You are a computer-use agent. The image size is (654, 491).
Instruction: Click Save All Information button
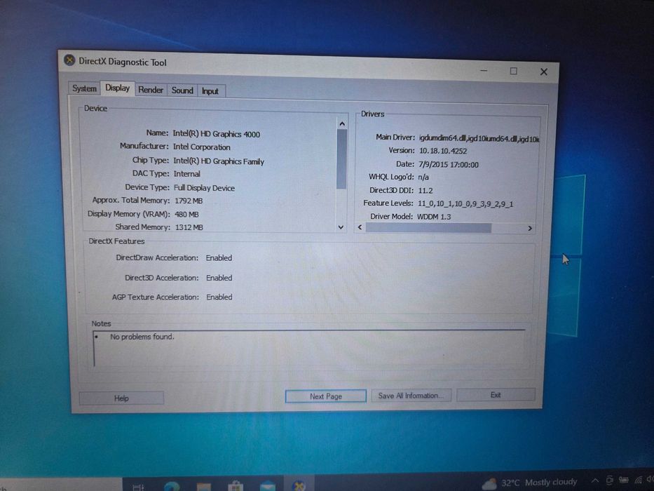point(411,396)
